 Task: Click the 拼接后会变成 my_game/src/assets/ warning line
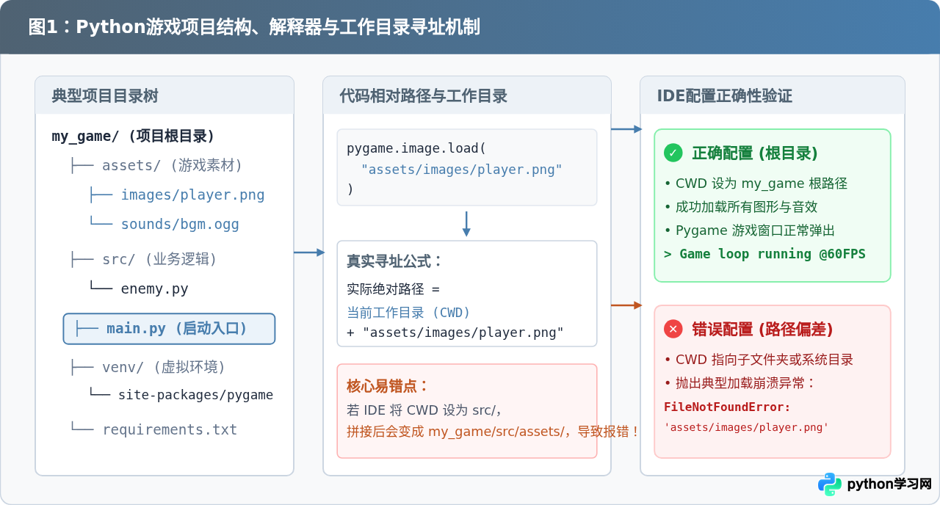492,432
